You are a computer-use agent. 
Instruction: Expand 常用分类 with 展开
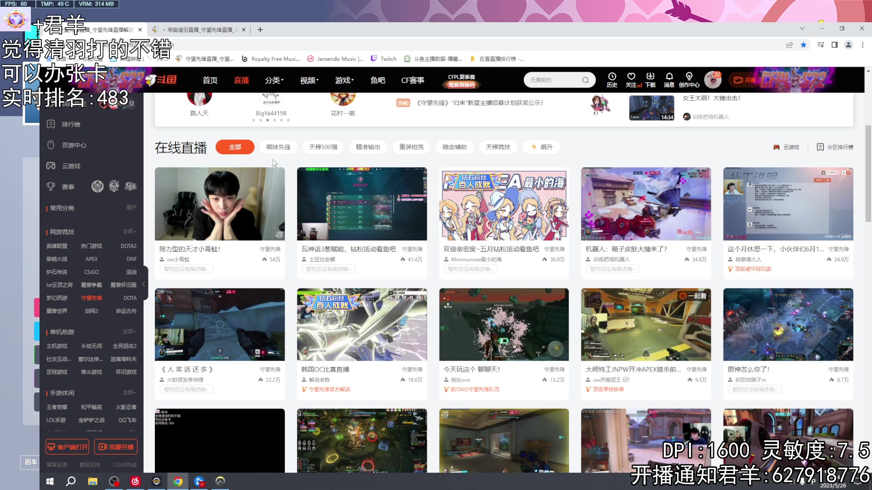[131, 207]
